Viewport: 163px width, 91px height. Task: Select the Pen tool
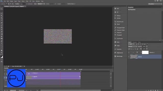click(2, 41)
